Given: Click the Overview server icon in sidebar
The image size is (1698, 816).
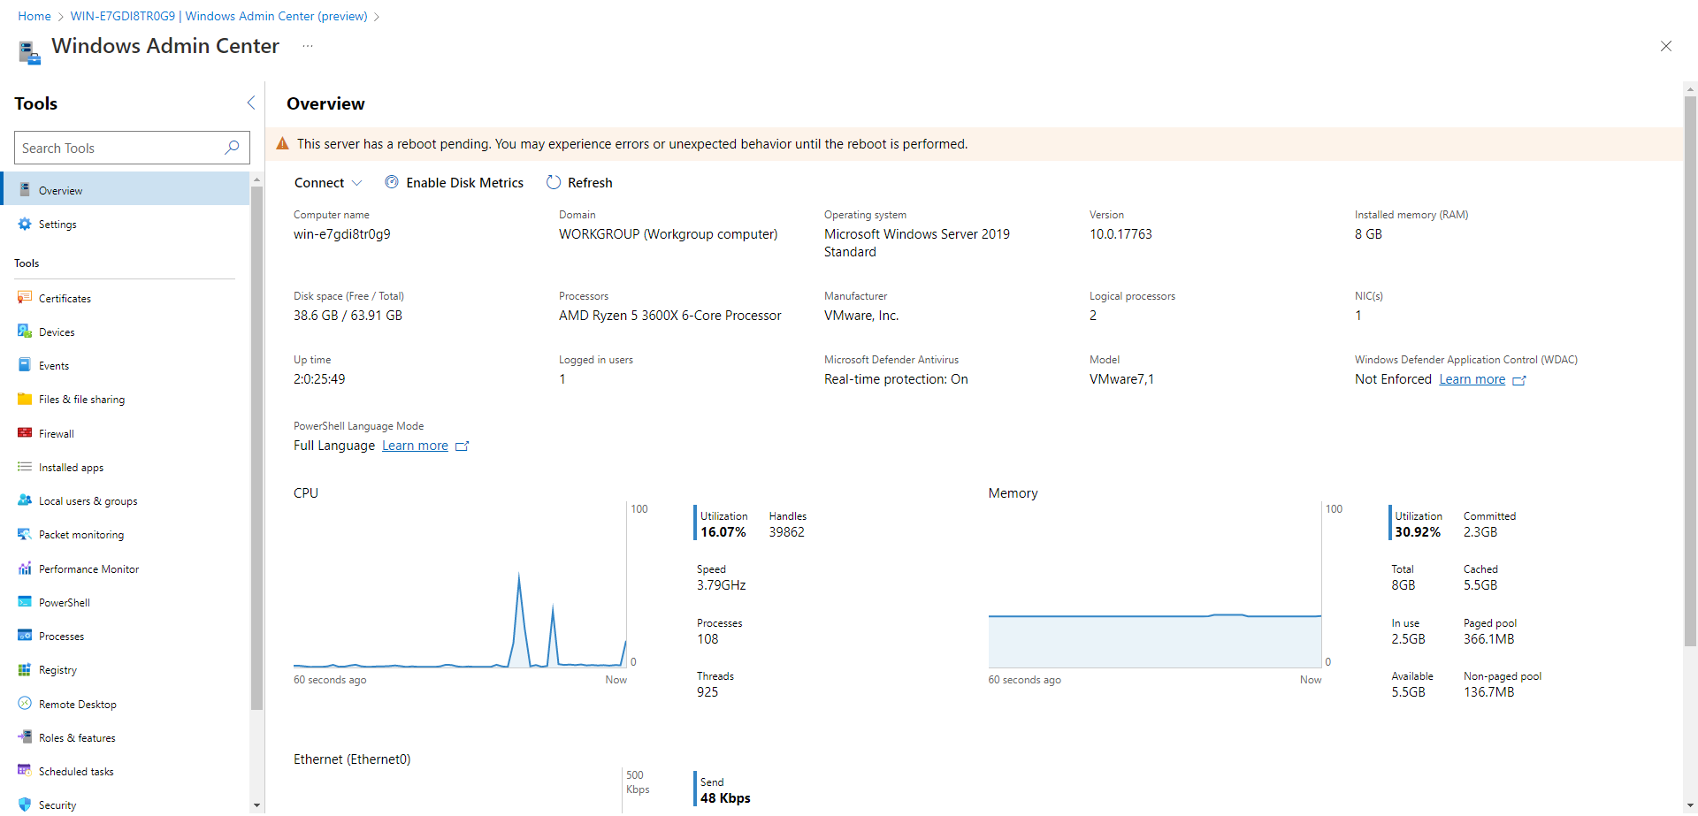Looking at the screenshot, I should [25, 190].
